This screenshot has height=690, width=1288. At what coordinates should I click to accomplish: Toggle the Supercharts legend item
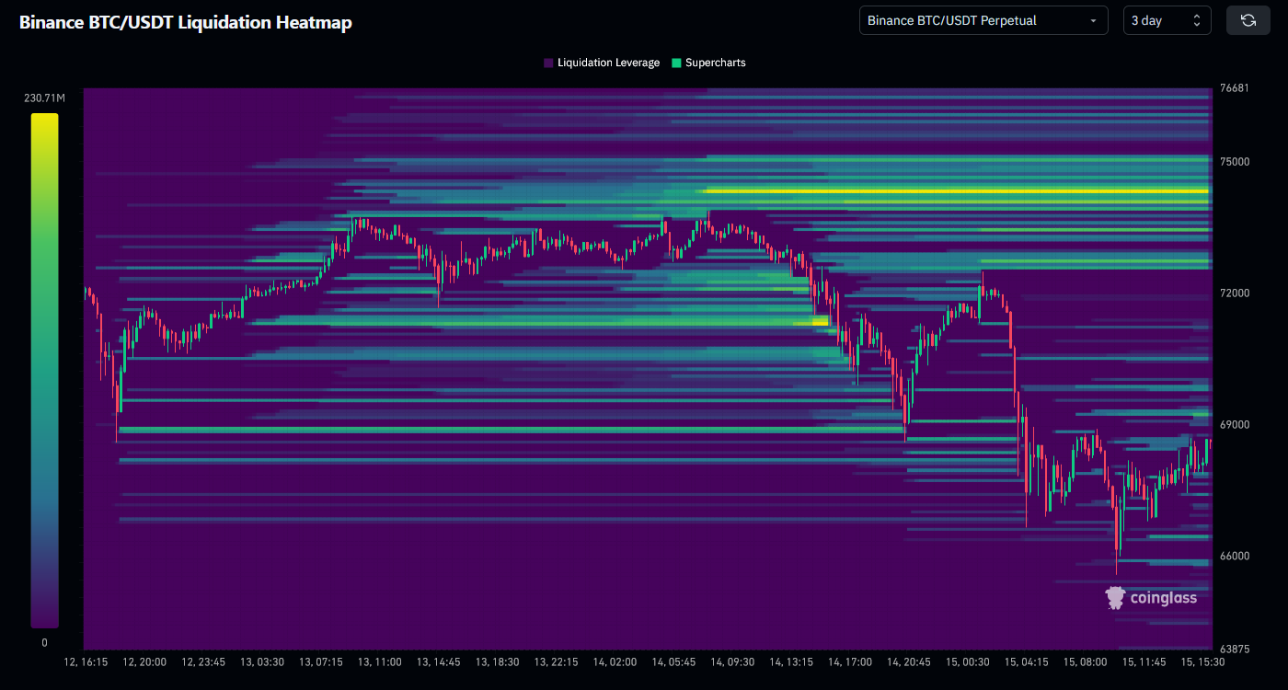[x=708, y=63]
